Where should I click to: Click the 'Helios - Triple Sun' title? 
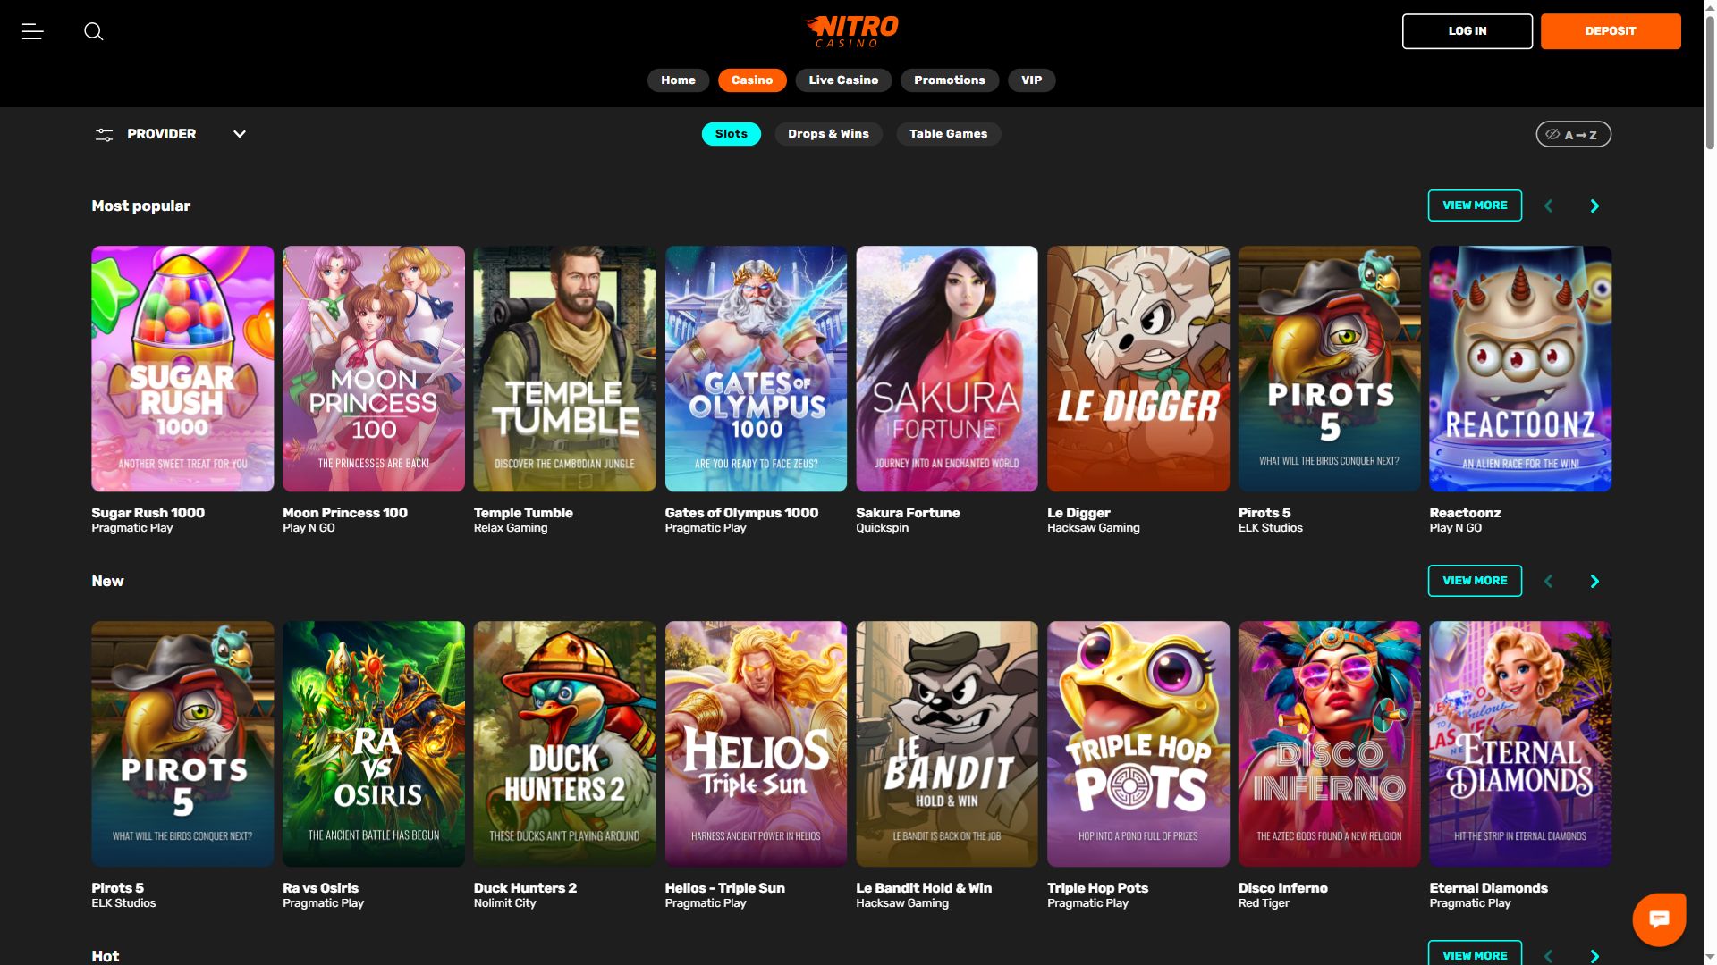[724, 888]
